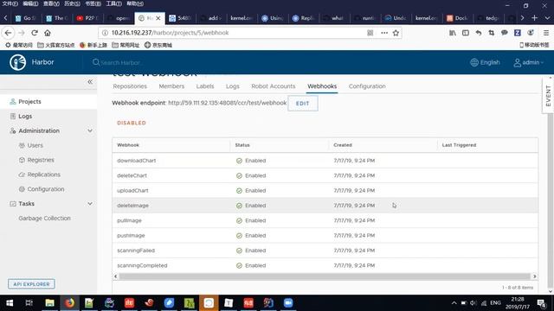Click the Webhook column header

128,145
